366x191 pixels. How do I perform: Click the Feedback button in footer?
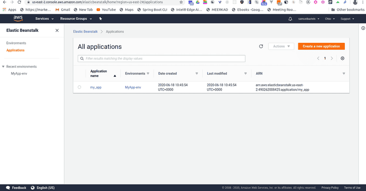[x=16, y=188]
